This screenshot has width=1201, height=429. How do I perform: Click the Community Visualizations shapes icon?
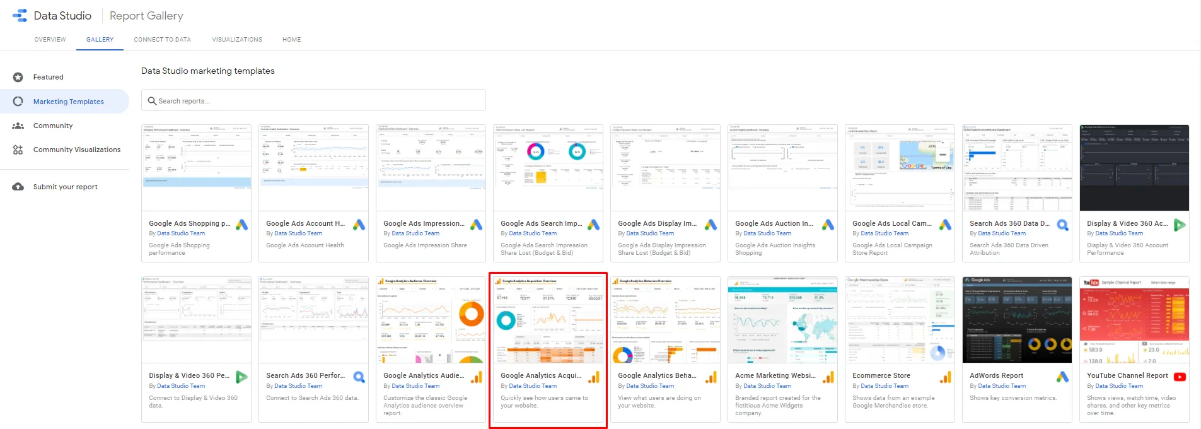coord(18,150)
